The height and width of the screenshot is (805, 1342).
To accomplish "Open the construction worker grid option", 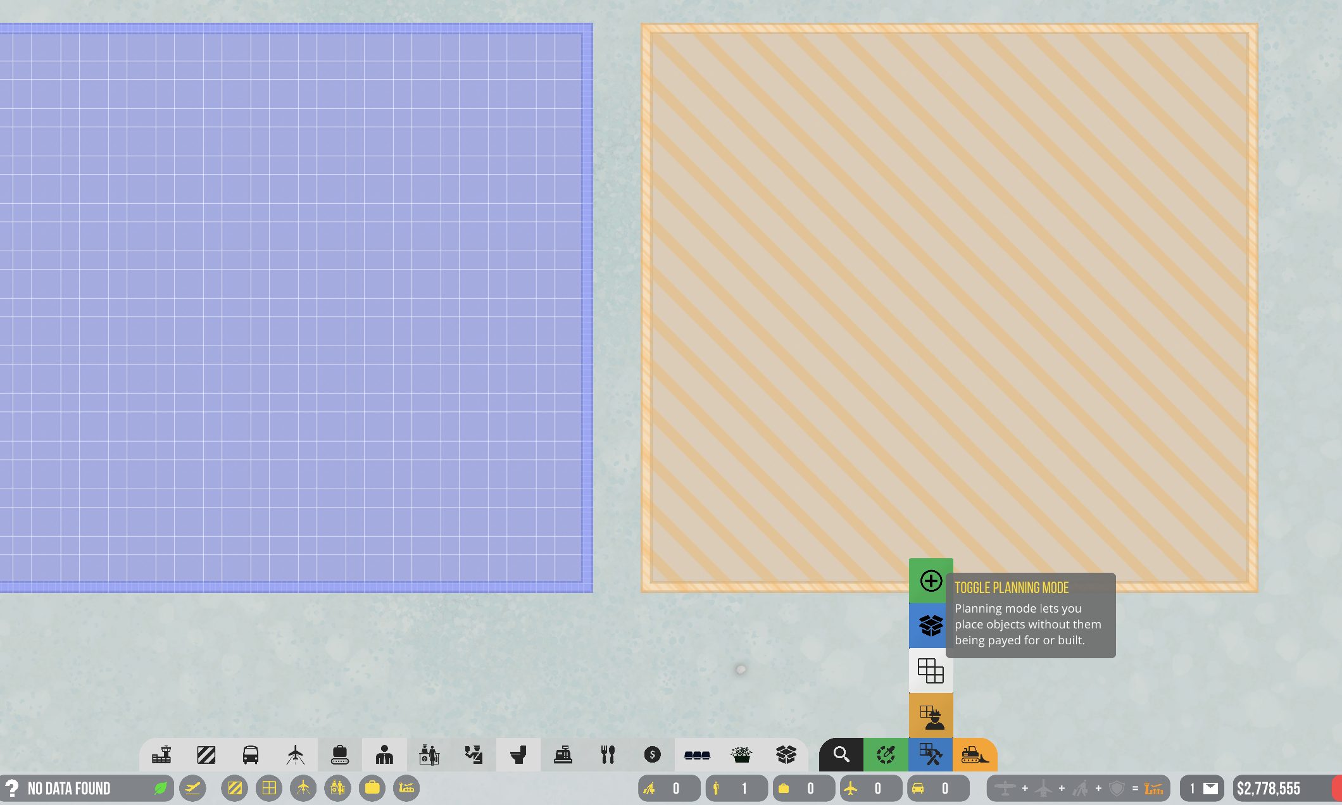I will click(931, 715).
